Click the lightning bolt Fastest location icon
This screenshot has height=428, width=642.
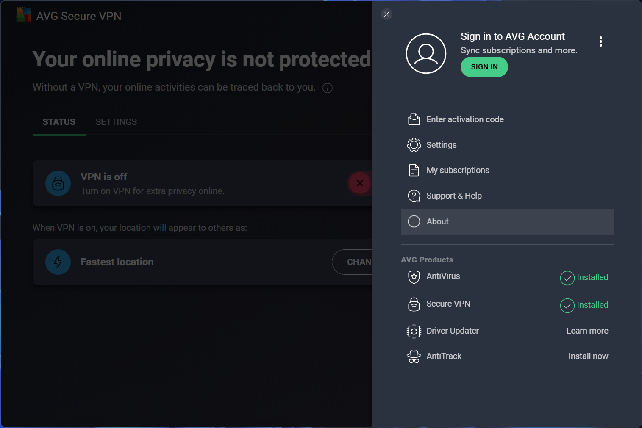click(58, 262)
